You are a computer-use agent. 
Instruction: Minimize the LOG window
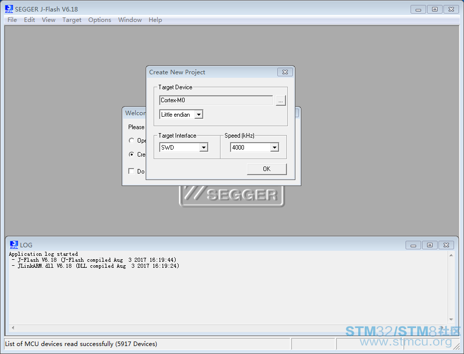click(414, 245)
